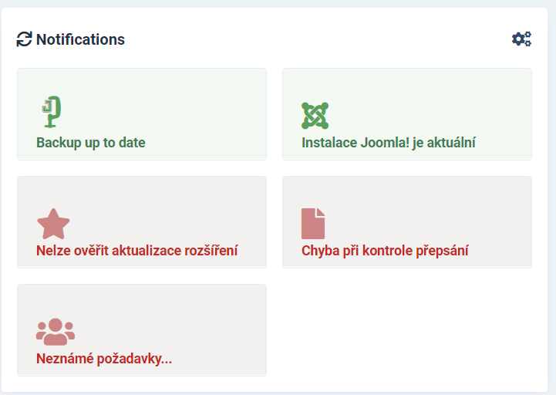Open the "Neznámé požadavky..." link
556x395 pixels.
pos(104,359)
